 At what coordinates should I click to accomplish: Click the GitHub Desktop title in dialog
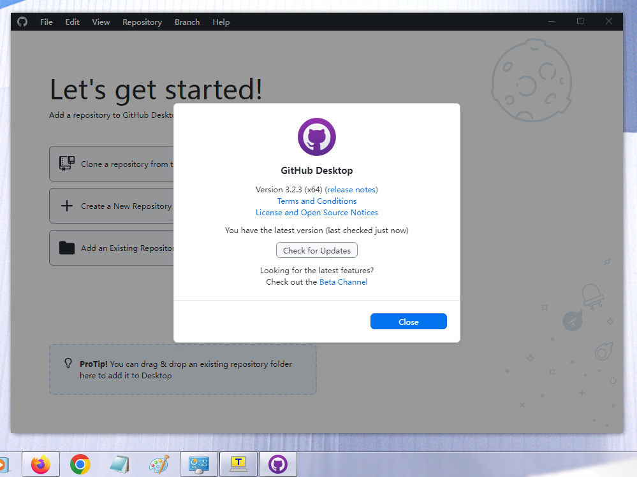[x=317, y=171]
